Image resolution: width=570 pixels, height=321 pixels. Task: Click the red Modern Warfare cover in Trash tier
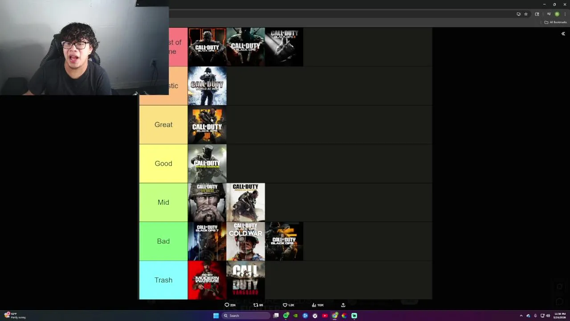point(207,280)
